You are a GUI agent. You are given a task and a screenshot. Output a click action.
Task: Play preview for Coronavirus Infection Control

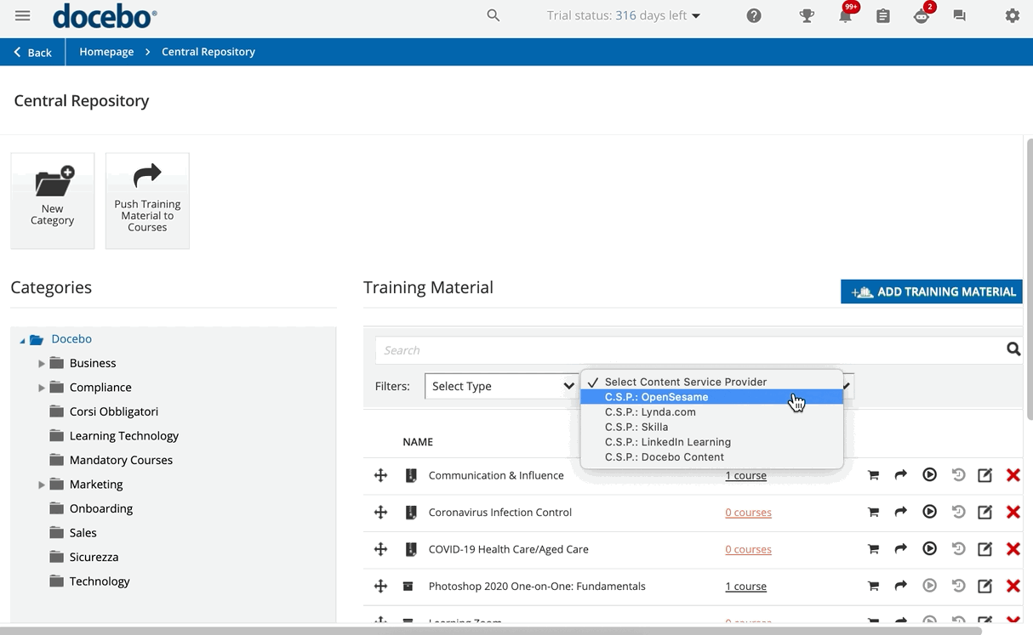click(x=929, y=512)
